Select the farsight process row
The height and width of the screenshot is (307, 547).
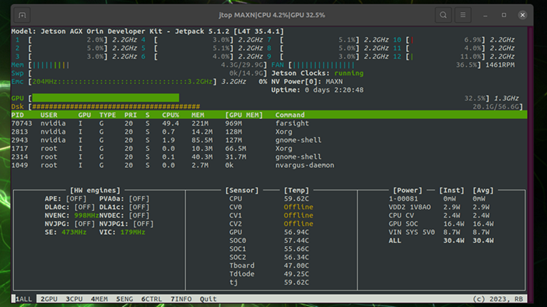click(x=292, y=124)
